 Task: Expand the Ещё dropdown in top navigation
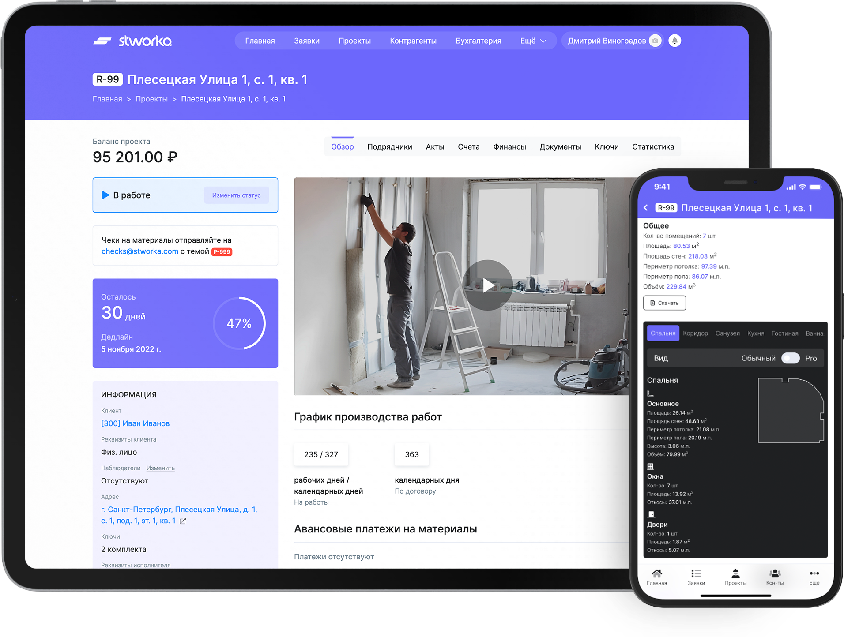click(x=533, y=41)
